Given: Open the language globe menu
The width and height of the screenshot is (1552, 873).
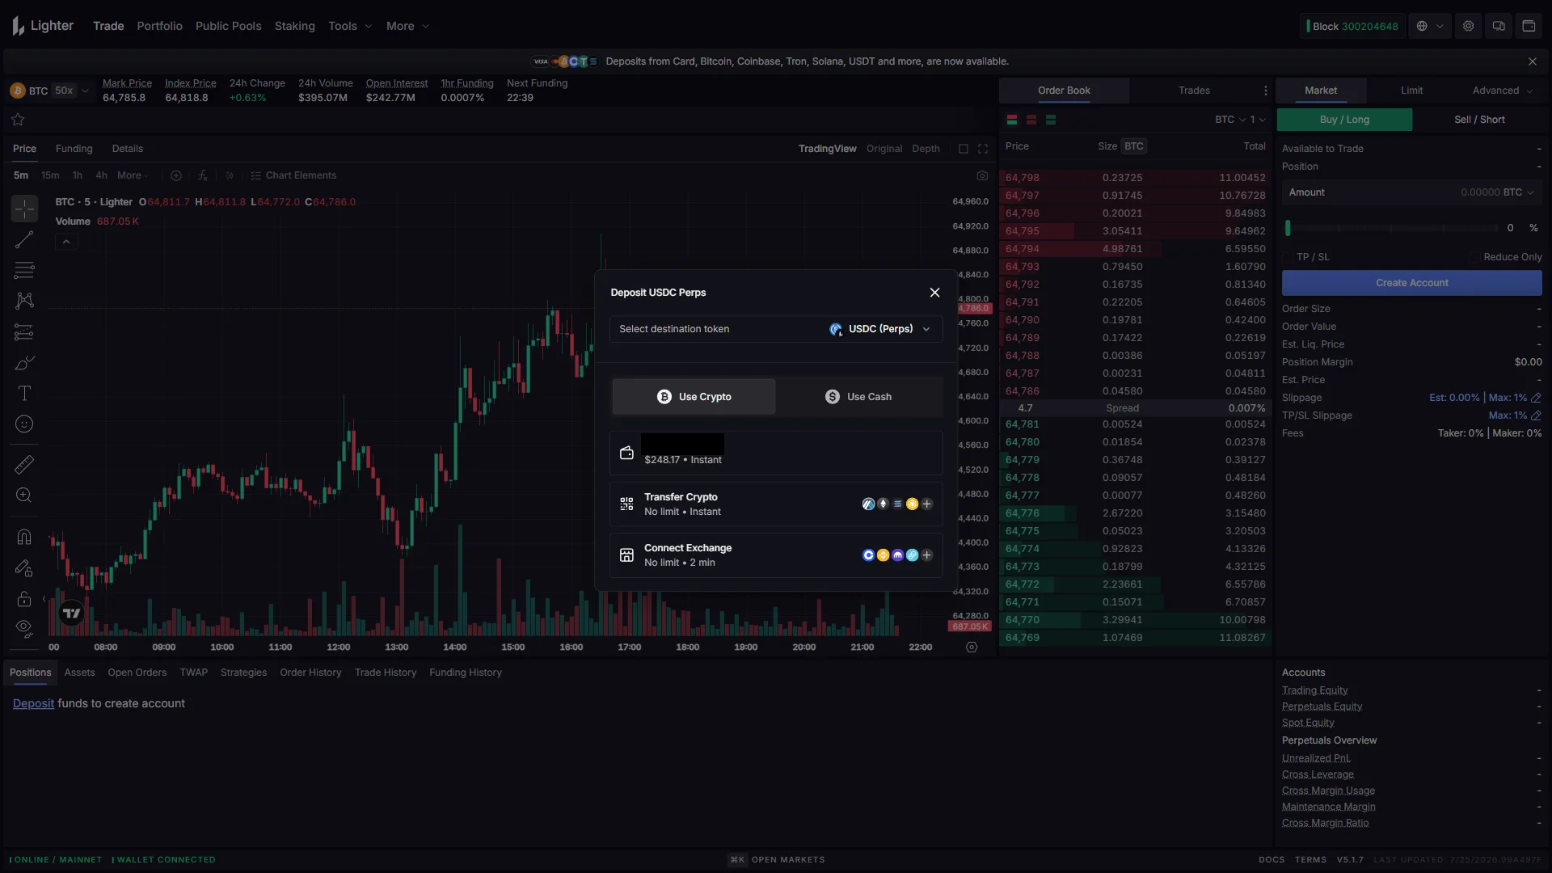Looking at the screenshot, I should click(1430, 26).
